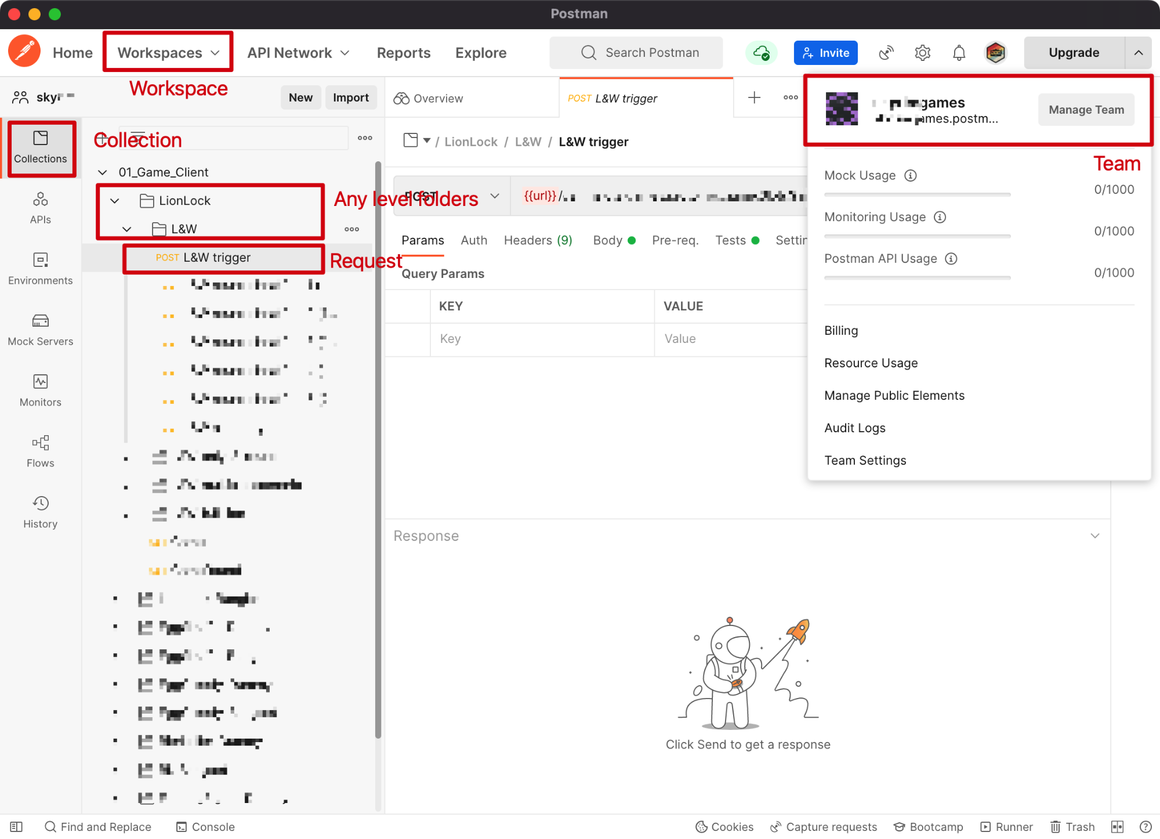Click the Import button
The width and height of the screenshot is (1160, 839).
350,97
